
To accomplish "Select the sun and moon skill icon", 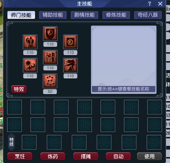I will (x=30, y=65).
